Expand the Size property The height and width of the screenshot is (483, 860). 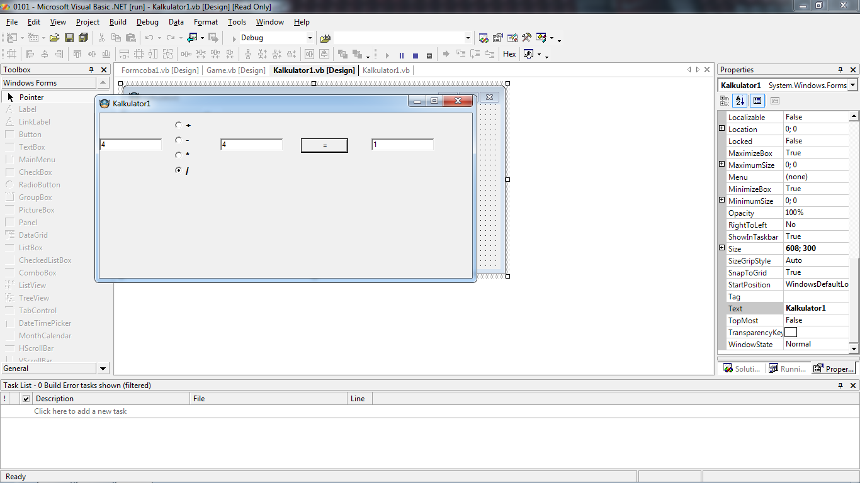(722, 248)
